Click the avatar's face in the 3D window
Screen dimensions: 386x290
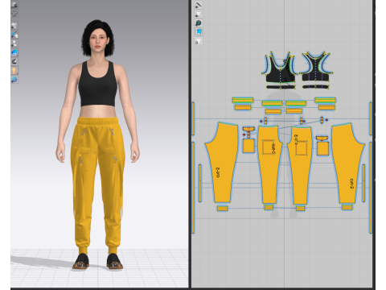click(98, 39)
